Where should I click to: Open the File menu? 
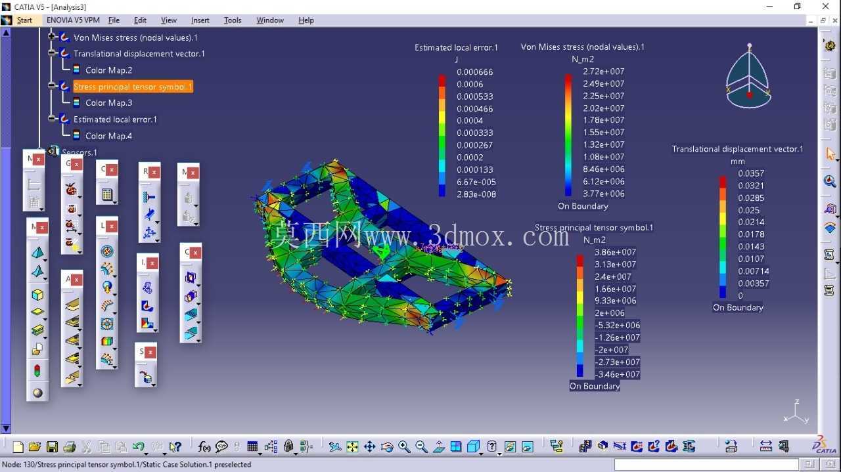[x=114, y=20]
